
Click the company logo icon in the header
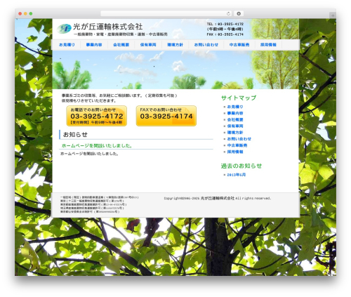[x=64, y=29]
